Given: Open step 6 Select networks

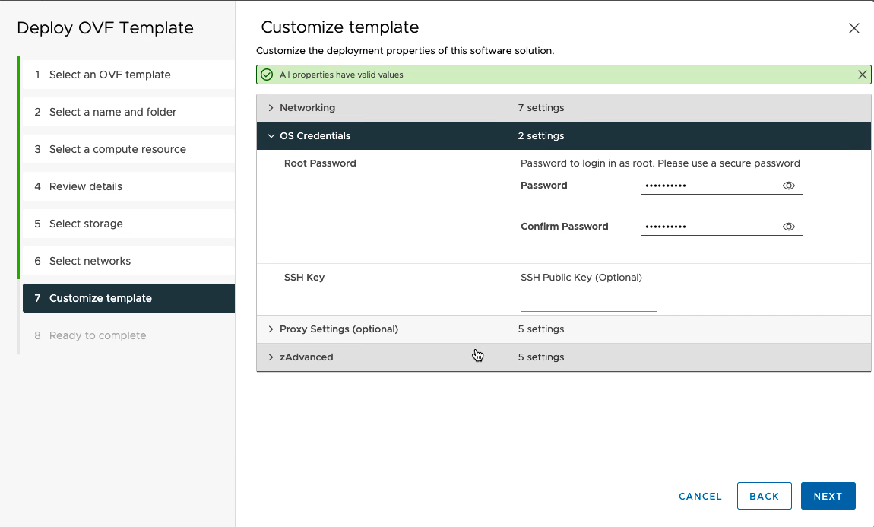Looking at the screenshot, I should tap(90, 261).
